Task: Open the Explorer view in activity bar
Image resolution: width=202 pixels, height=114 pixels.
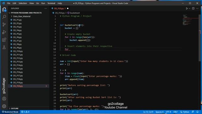Action: coord(4,9)
